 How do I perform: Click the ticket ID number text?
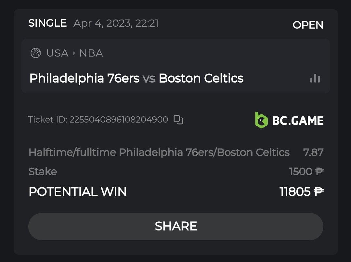click(119, 120)
